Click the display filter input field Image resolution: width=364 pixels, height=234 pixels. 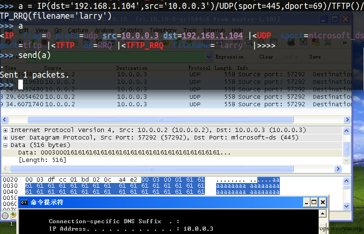(x=116, y=57)
